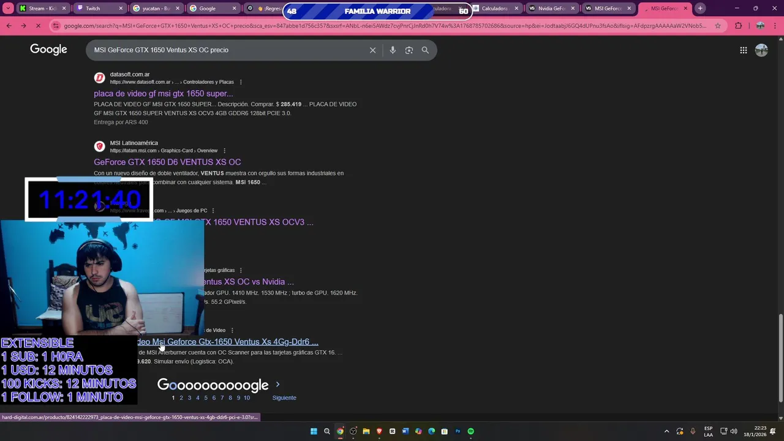Viewport: 784px width, 441px height.
Task: Open Brave browser from the taskbar
Action: click(x=379, y=431)
